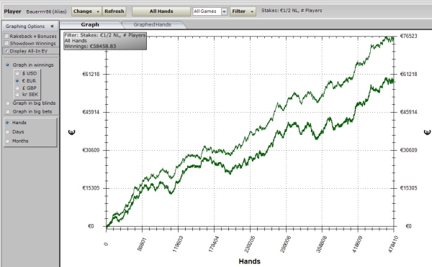The height and width of the screenshot is (267, 432).
Task: Click the Refresh button
Action: (114, 11)
